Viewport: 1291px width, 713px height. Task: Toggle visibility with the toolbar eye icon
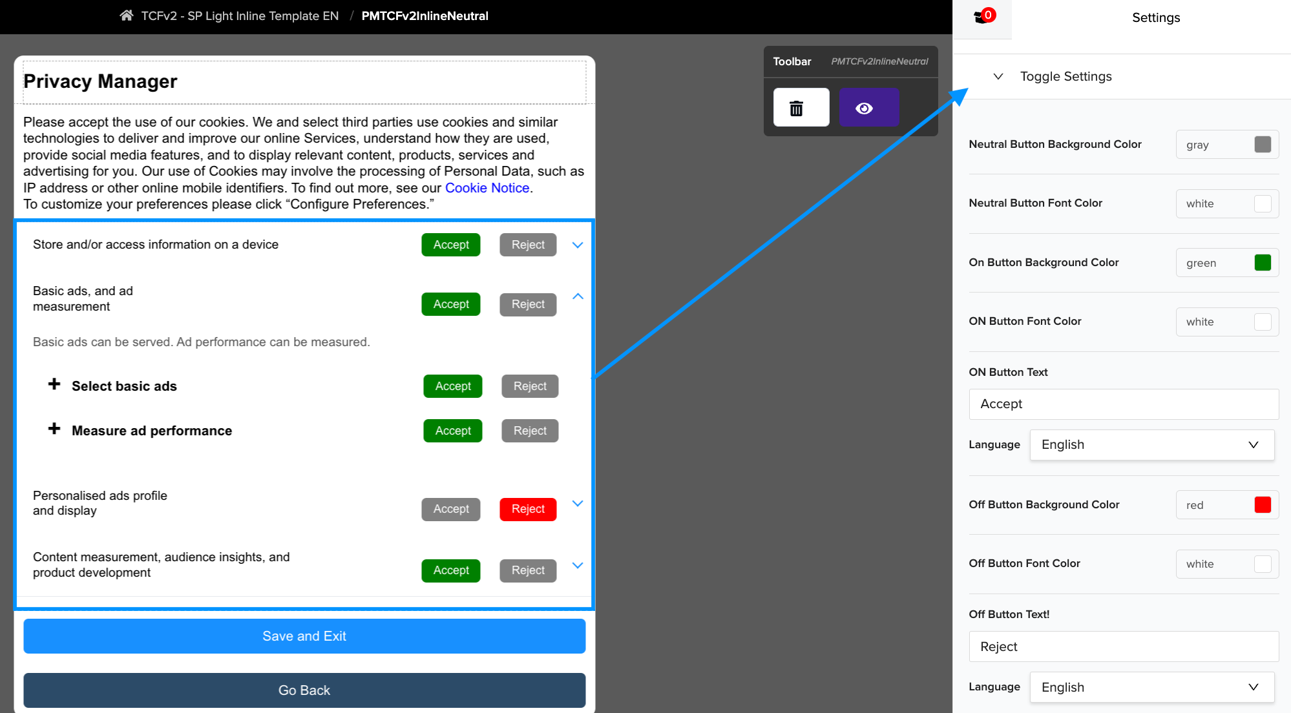869,107
